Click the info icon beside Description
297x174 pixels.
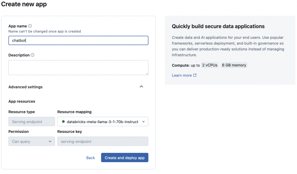click(32, 55)
